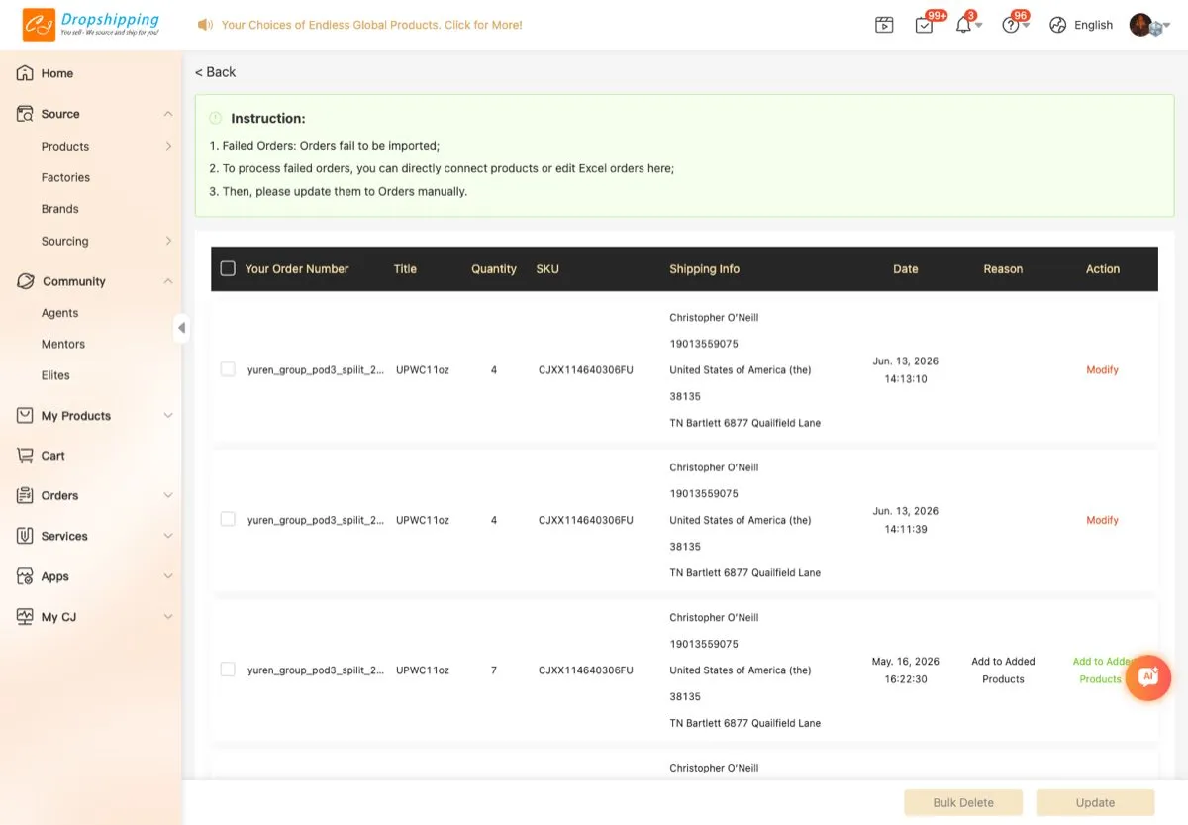Image resolution: width=1188 pixels, height=825 pixels.
Task: Click the Orders icon in sidebar
Action: (25, 495)
